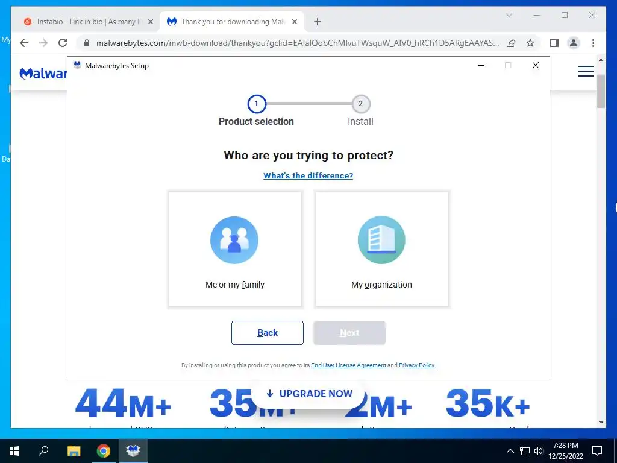Image resolution: width=617 pixels, height=463 pixels.
Task: Click step 1 Product selection circle
Action: [257, 104]
